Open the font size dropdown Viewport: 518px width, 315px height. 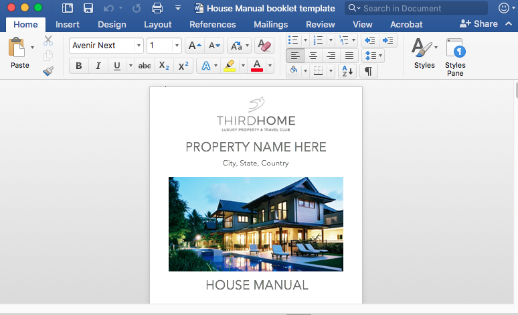point(177,46)
